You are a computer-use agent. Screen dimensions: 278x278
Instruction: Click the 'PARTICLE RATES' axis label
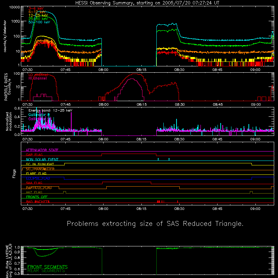pyautogui.click(x=6, y=87)
